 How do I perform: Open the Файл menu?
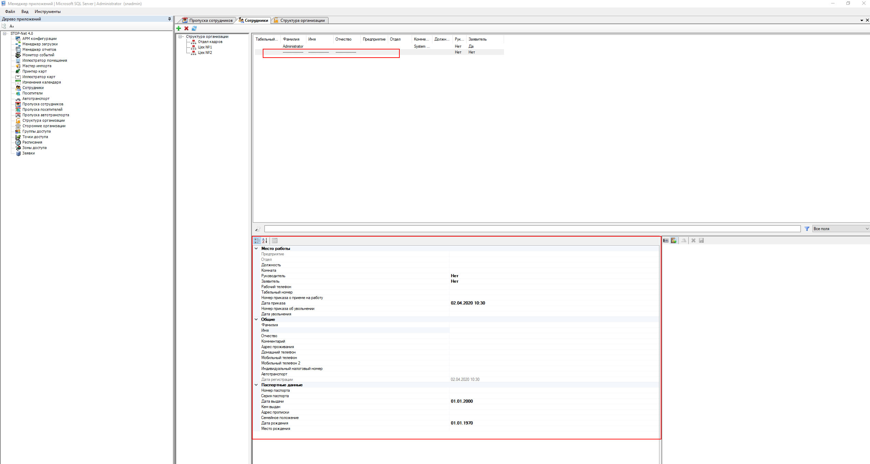click(x=10, y=12)
